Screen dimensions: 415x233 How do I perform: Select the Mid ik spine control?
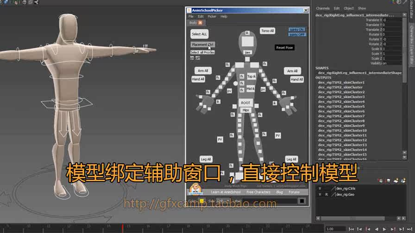coord(251,89)
